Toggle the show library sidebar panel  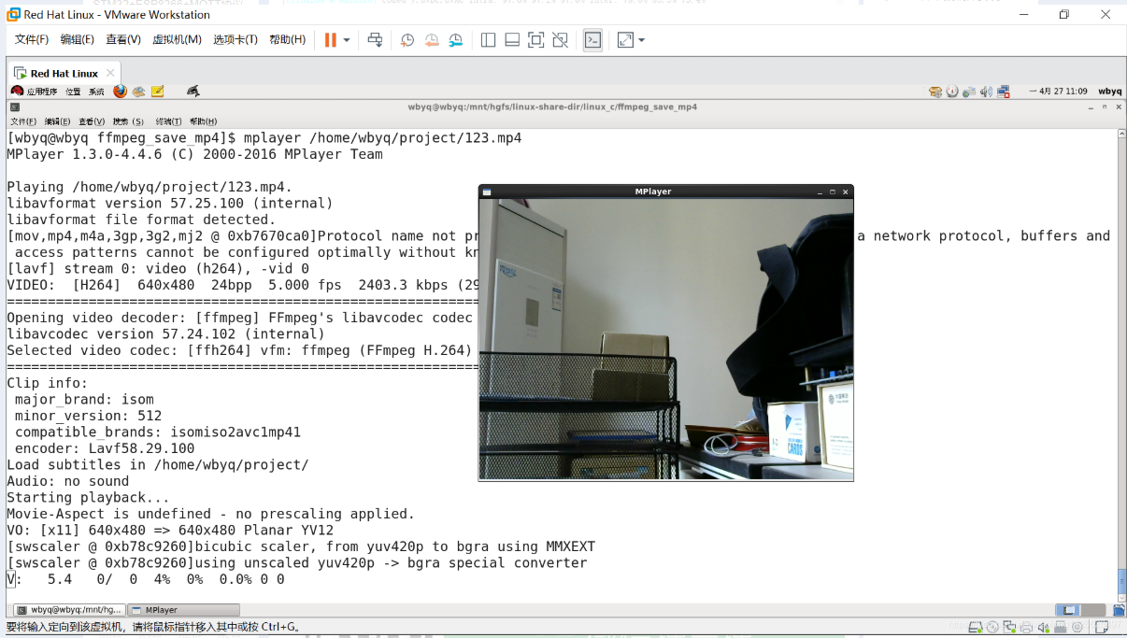point(487,40)
